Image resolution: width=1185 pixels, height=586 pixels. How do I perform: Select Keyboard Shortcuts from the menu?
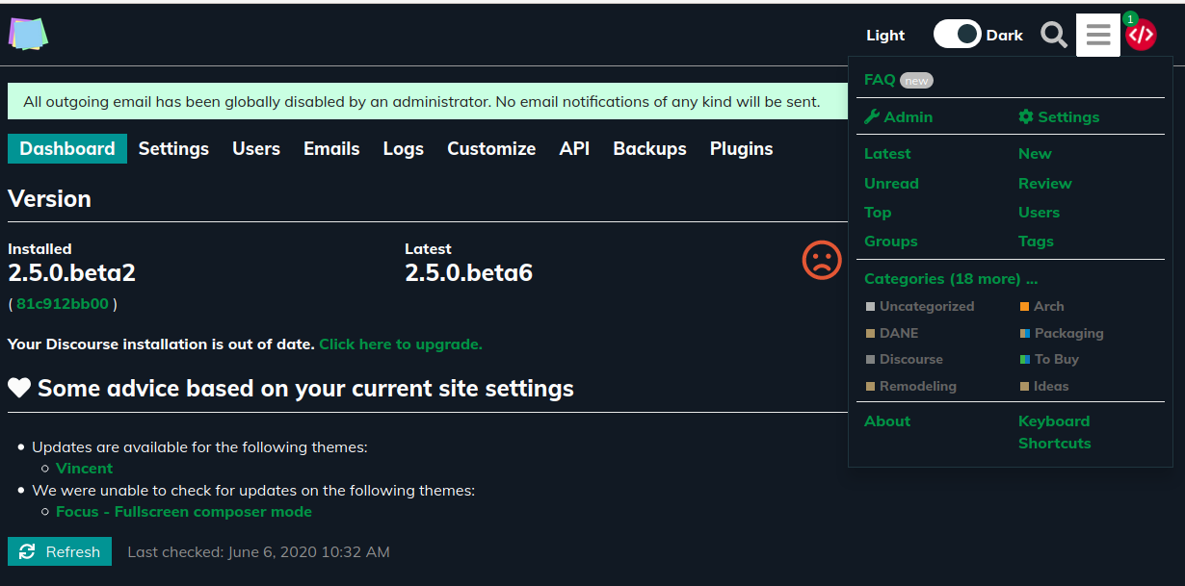[x=1054, y=432]
